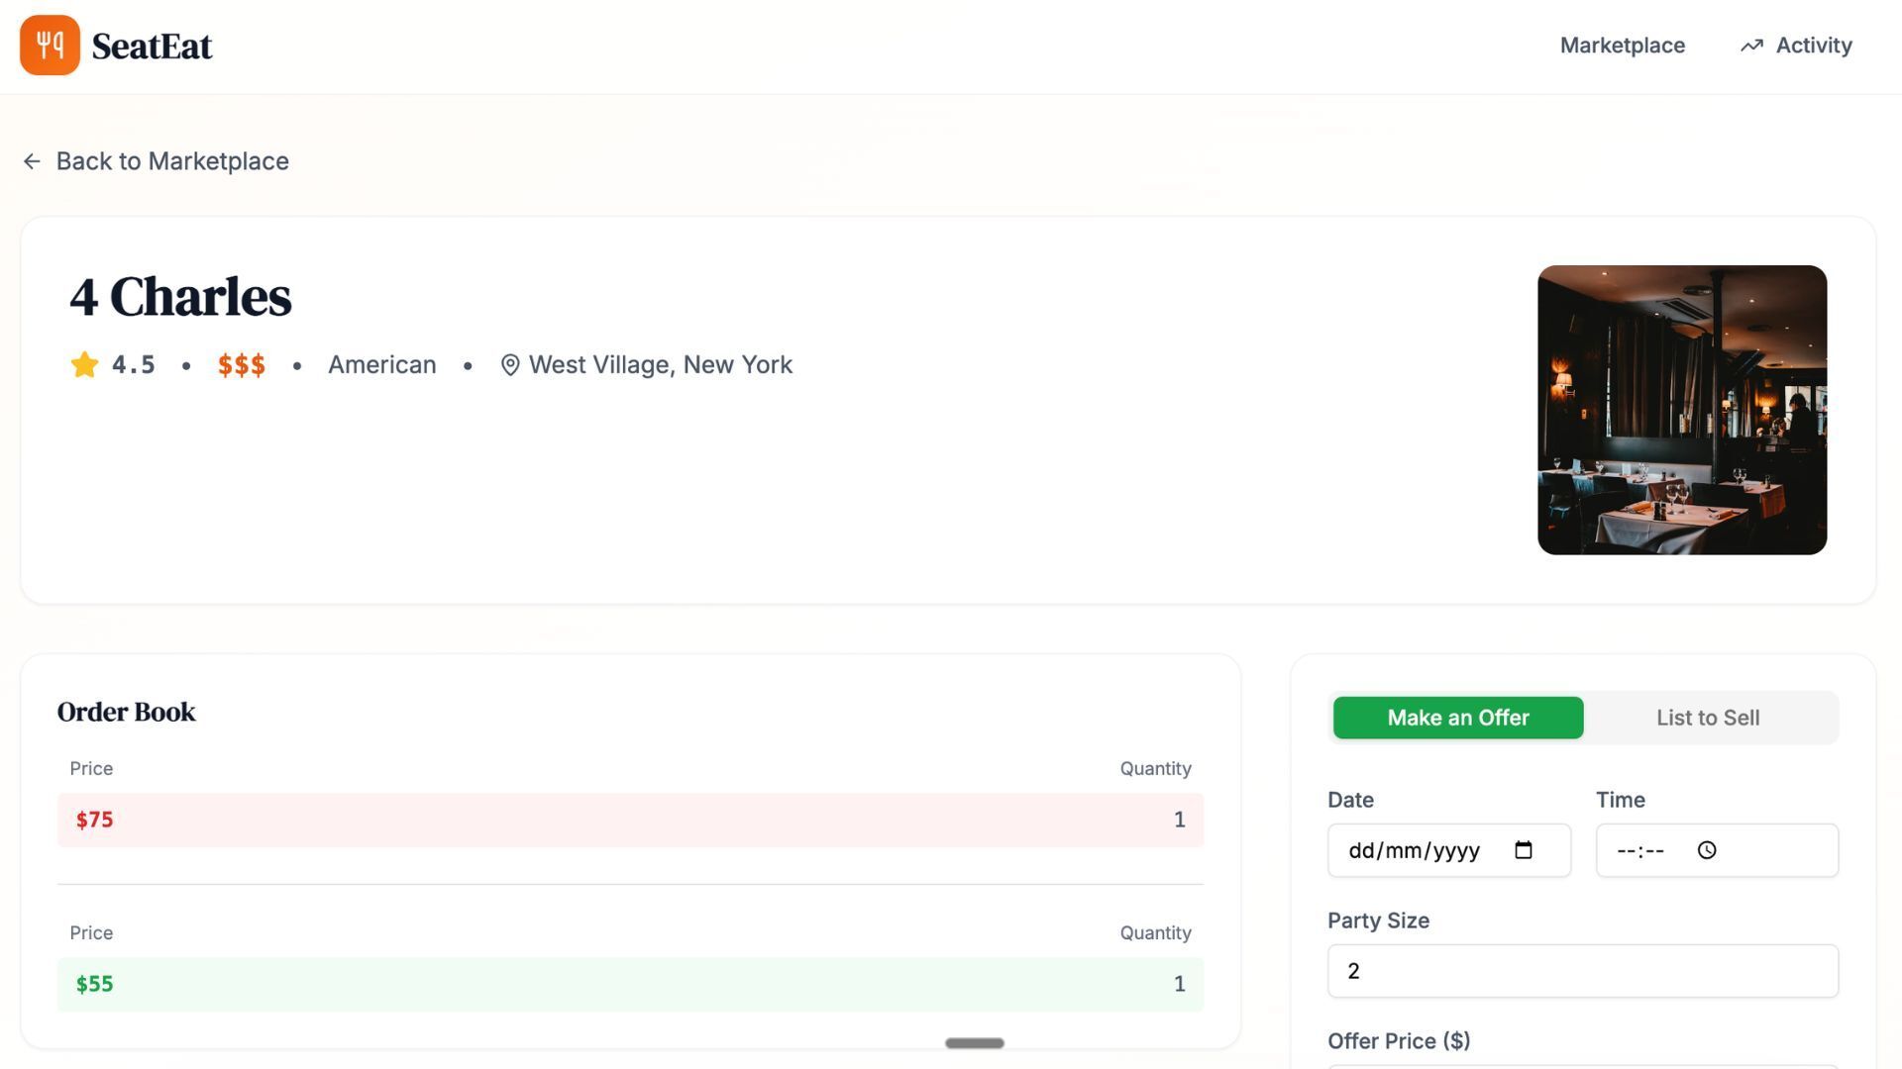The width and height of the screenshot is (1902, 1069).
Task: Open the Marketplace nav item
Action: 1622,46
